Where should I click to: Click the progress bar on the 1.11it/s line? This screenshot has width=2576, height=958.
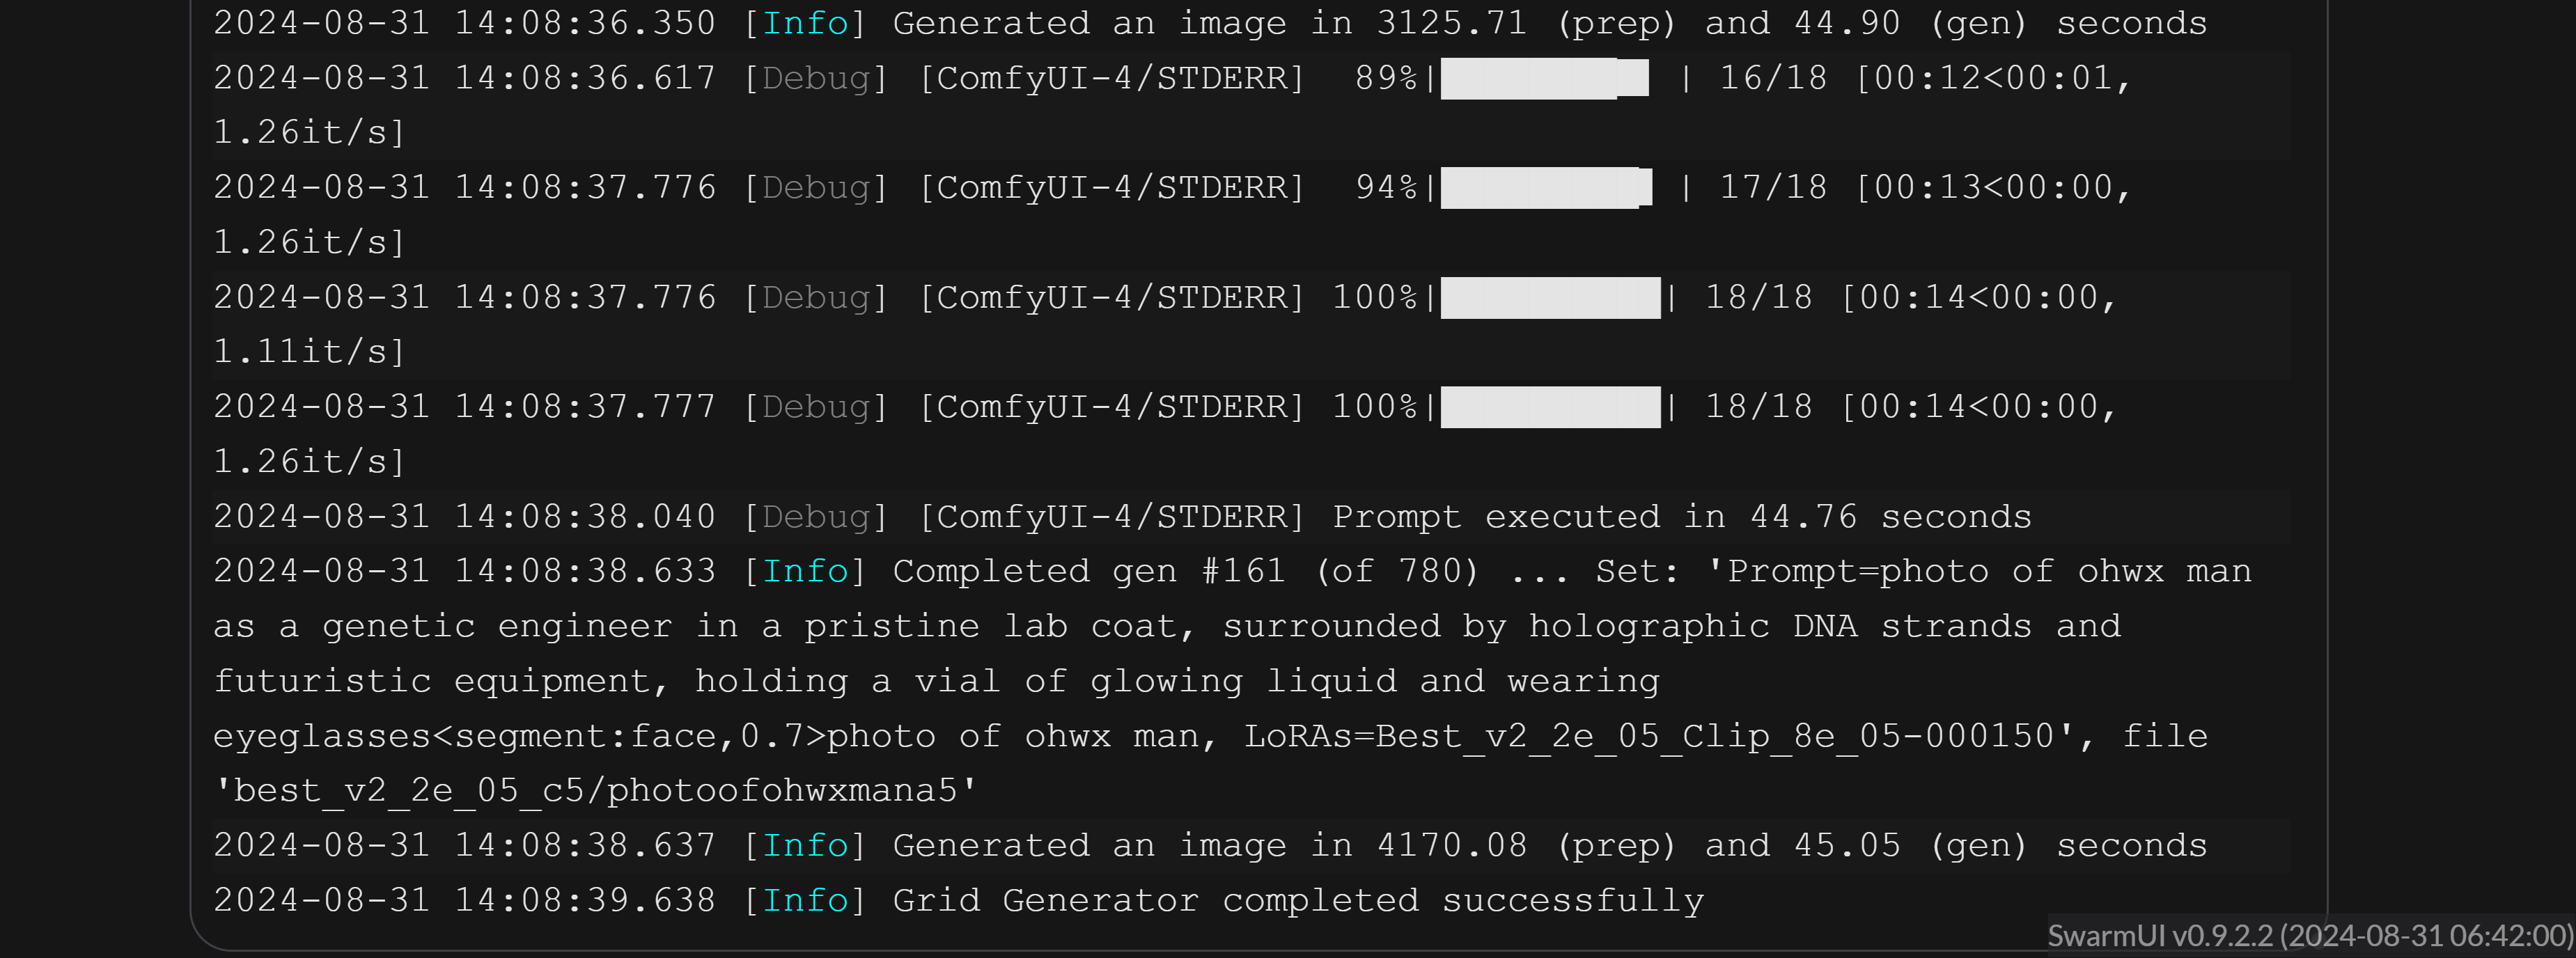tap(1550, 298)
